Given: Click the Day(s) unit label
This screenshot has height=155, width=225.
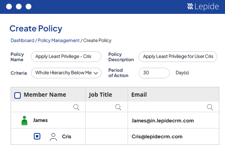Looking at the screenshot, I should [x=182, y=73].
